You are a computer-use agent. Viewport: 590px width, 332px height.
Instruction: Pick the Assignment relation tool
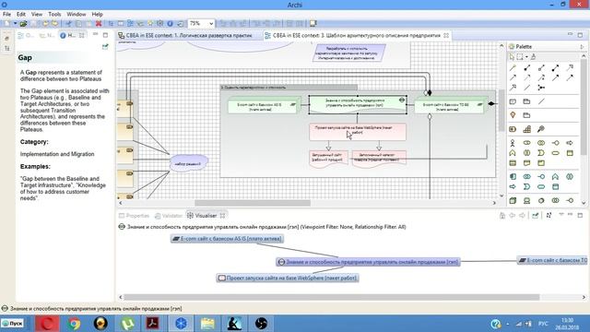[x=555, y=67]
